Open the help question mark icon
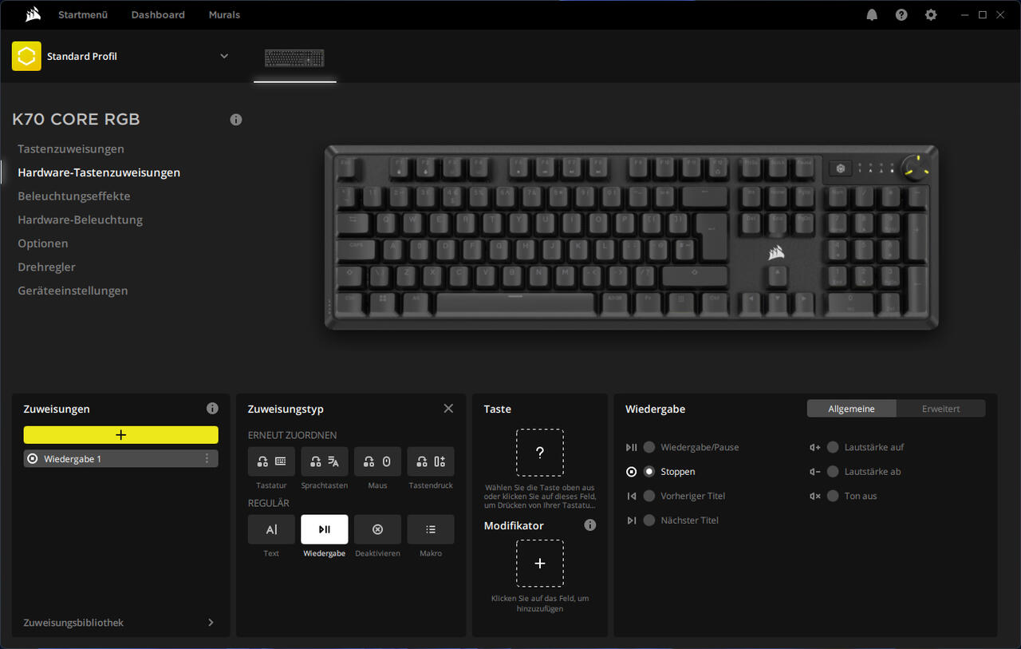 coord(901,14)
